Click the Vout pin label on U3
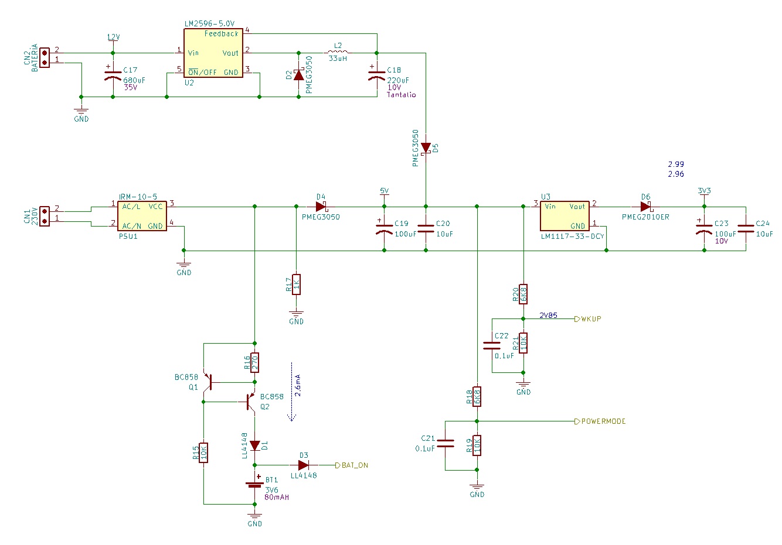Viewport: 782px width, 545px height. coord(577,207)
